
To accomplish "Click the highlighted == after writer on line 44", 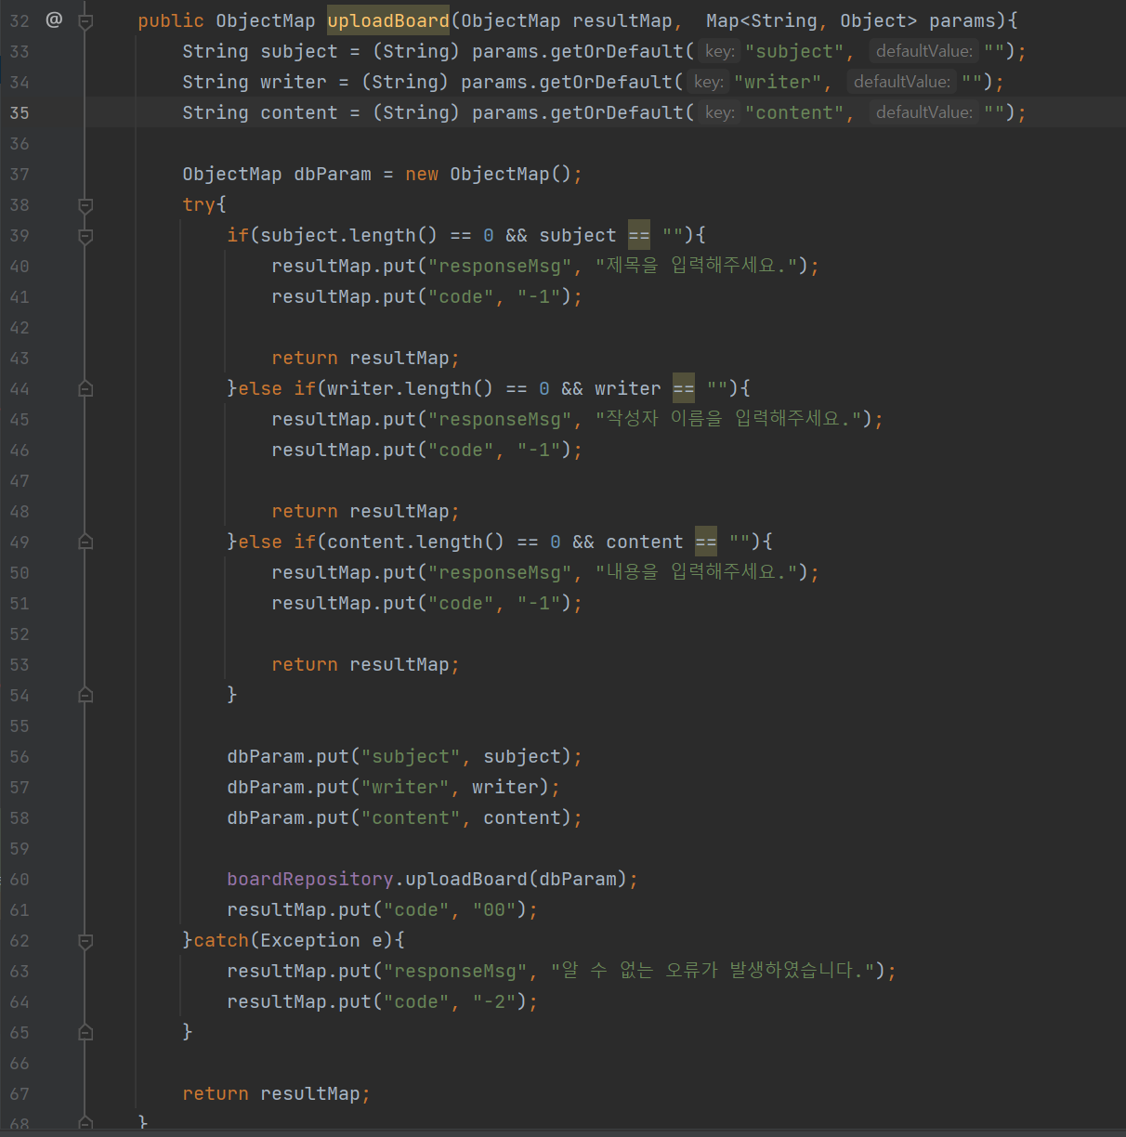I will [x=684, y=388].
